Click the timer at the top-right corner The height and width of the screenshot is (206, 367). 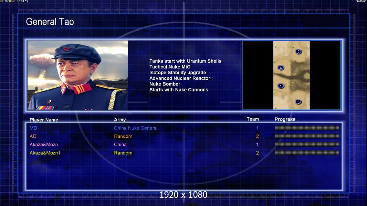click(361, 1)
